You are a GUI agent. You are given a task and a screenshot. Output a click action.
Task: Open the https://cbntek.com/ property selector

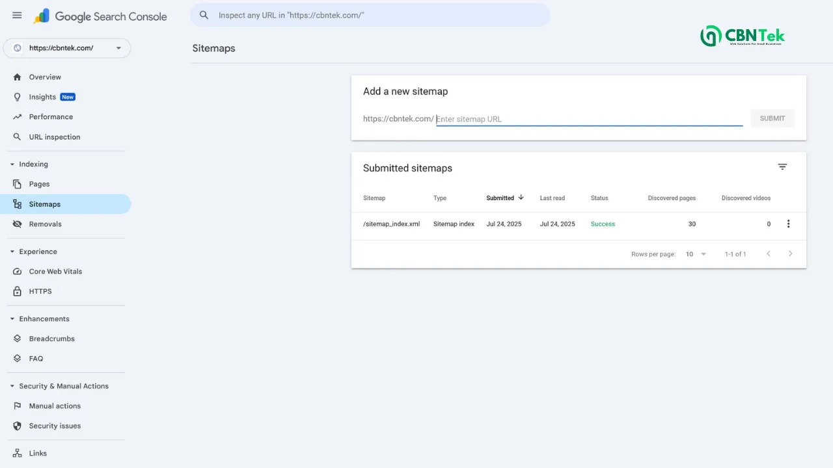[67, 48]
